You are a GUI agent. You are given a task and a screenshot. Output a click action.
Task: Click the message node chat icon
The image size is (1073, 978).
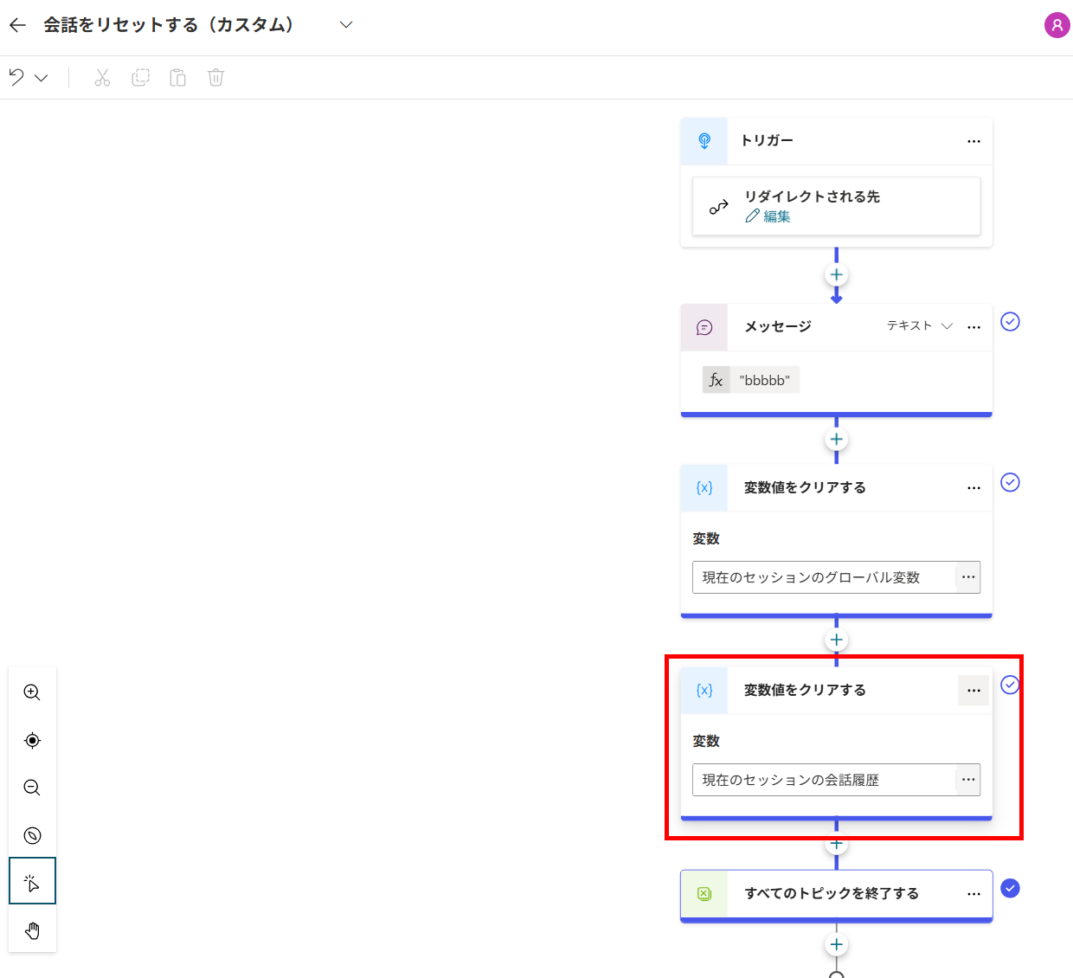pyautogui.click(x=704, y=327)
